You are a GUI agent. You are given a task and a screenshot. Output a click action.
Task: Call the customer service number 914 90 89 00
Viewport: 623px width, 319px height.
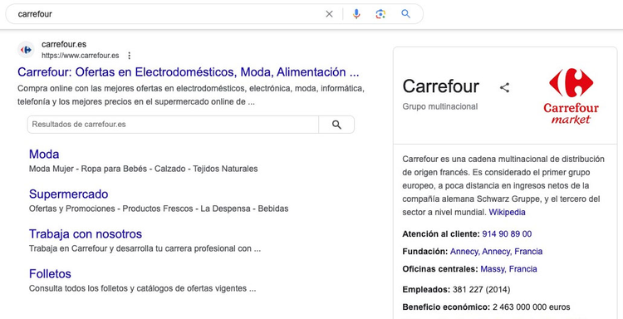pyautogui.click(x=507, y=234)
